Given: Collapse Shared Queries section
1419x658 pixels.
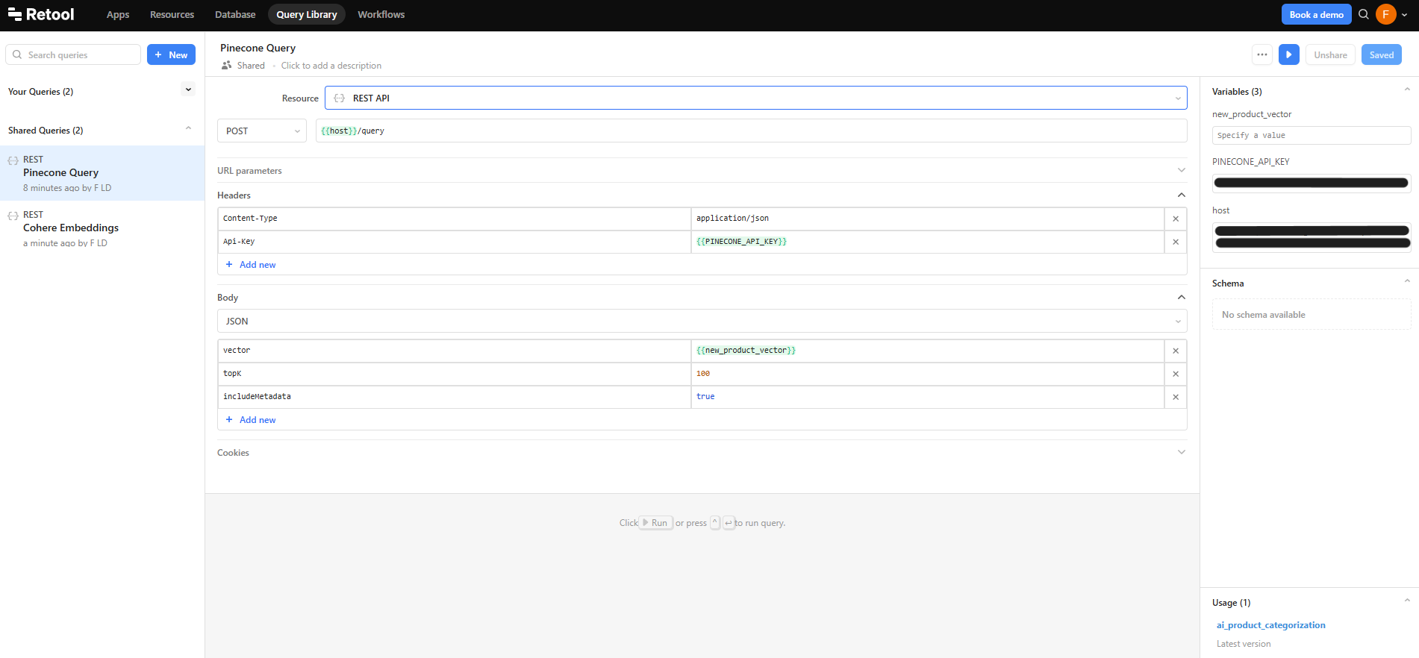Looking at the screenshot, I should point(188,128).
